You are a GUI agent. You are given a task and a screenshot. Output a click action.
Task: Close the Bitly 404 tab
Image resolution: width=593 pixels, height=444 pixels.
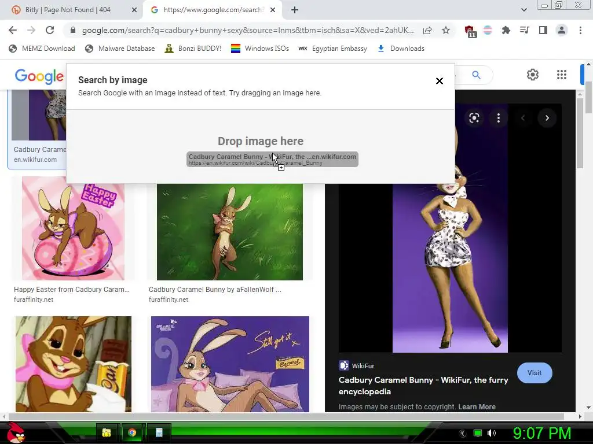(134, 10)
